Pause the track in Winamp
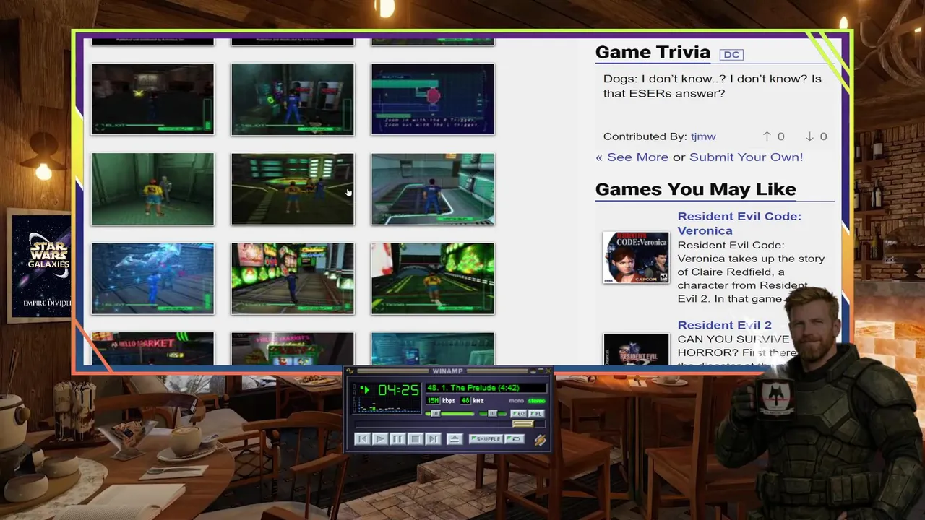This screenshot has height=520, width=925. (x=397, y=439)
